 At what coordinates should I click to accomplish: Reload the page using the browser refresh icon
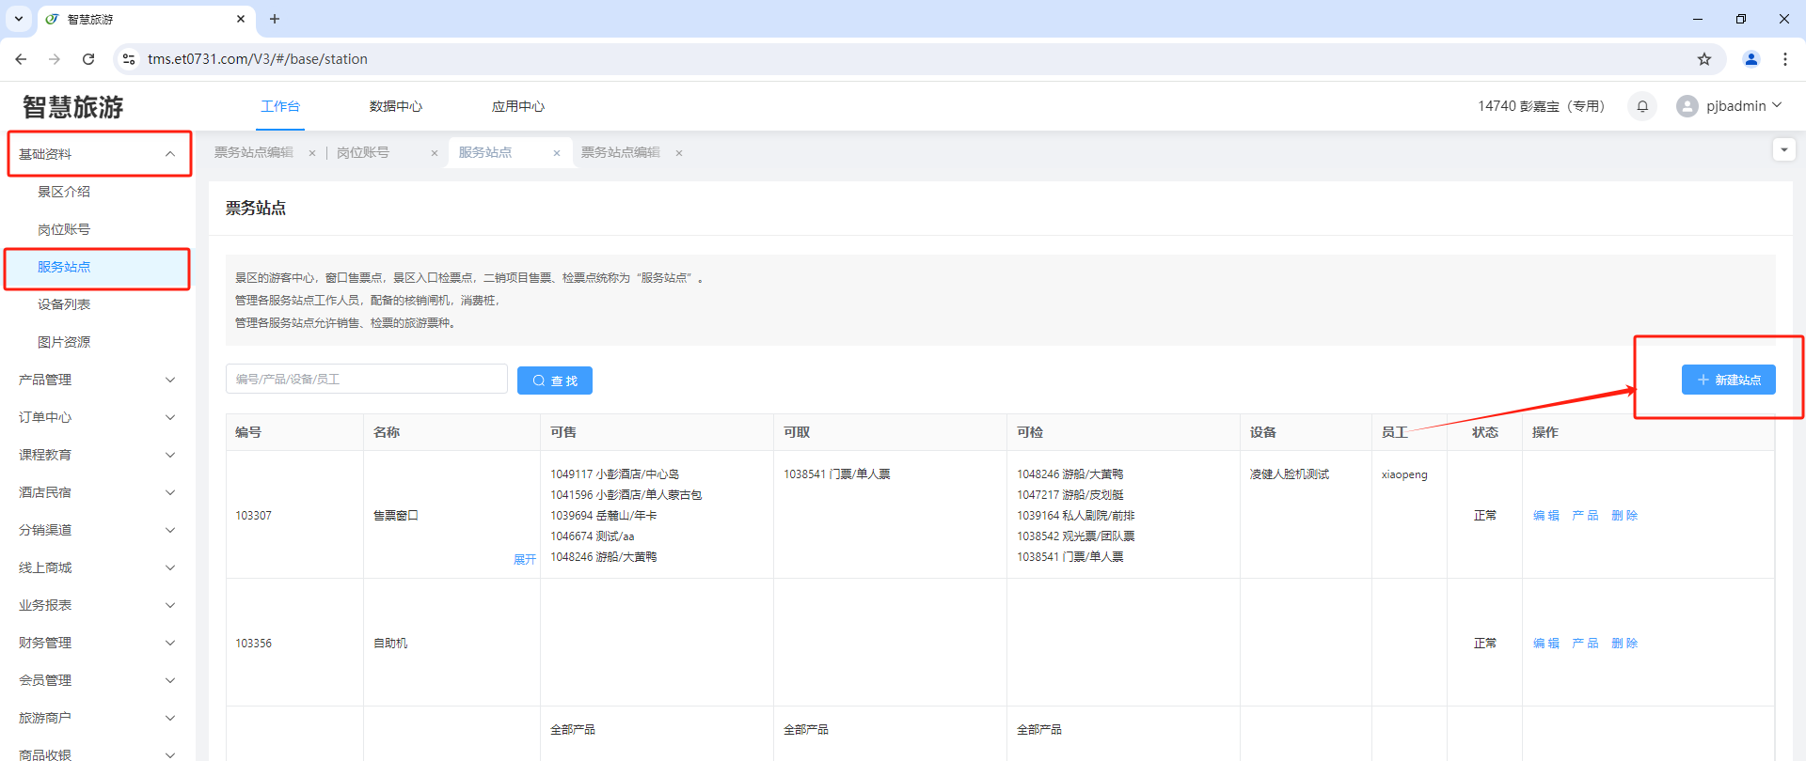click(x=88, y=59)
